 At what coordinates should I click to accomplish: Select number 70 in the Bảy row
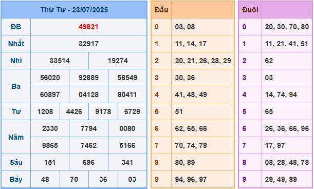click(x=74, y=179)
